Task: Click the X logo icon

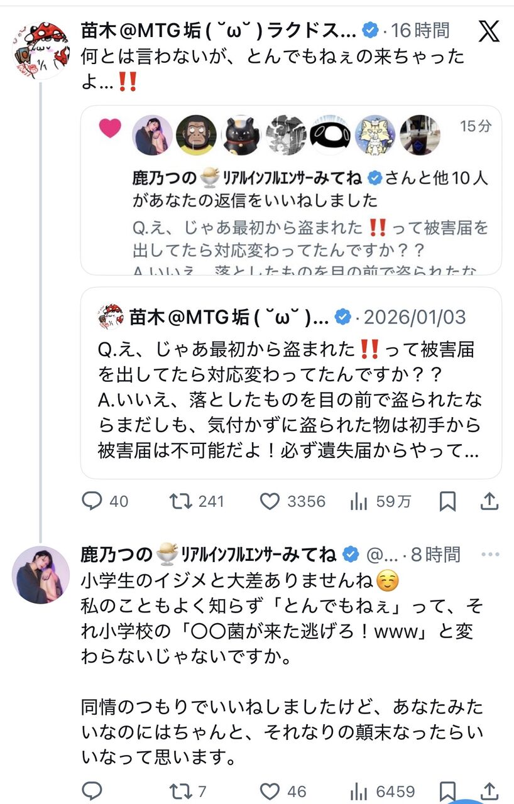Action: tap(489, 30)
